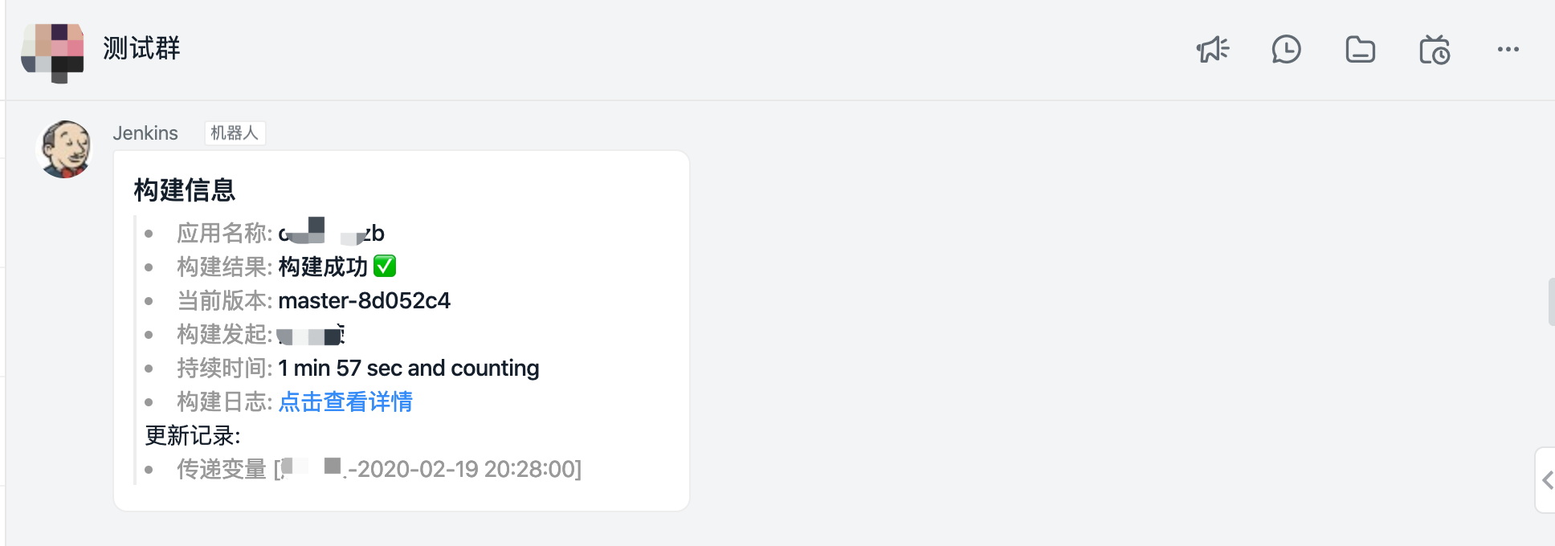
Task: Click the 构建信息 card heading
Action: coord(185,190)
